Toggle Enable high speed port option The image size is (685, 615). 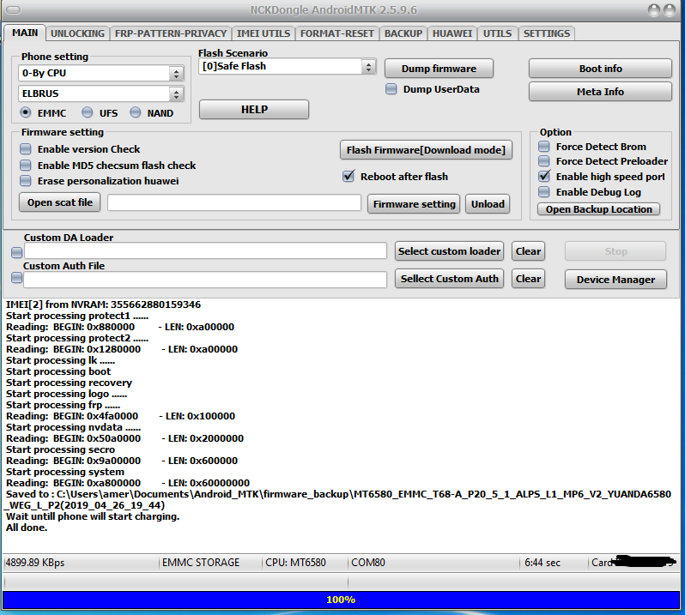tap(544, 177)
